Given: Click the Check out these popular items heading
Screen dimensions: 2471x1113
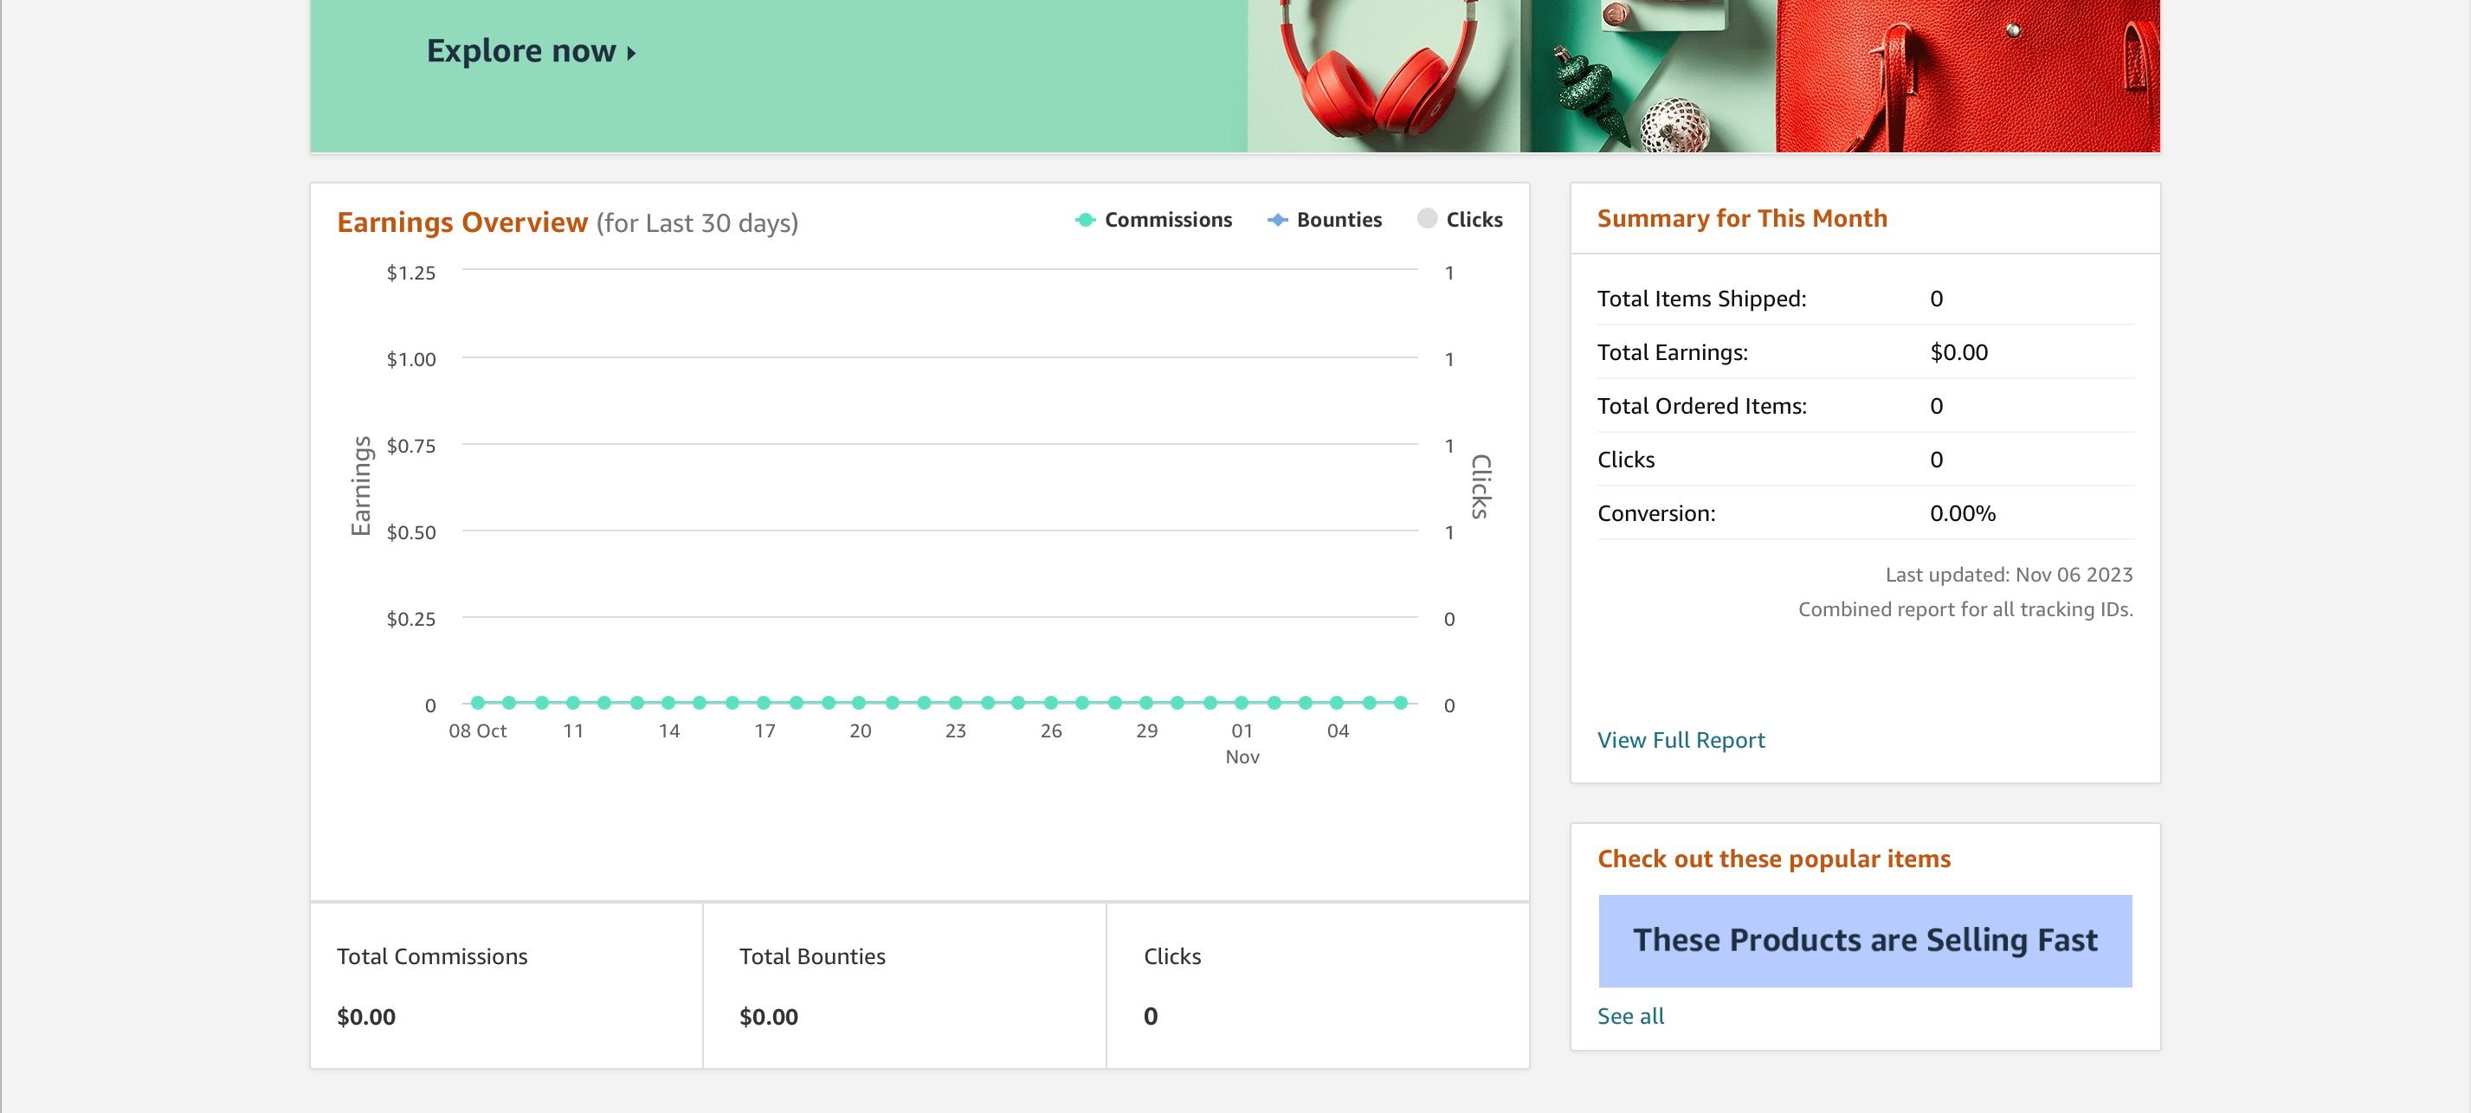Looking at the screenshot, I should coord(1774,858).
